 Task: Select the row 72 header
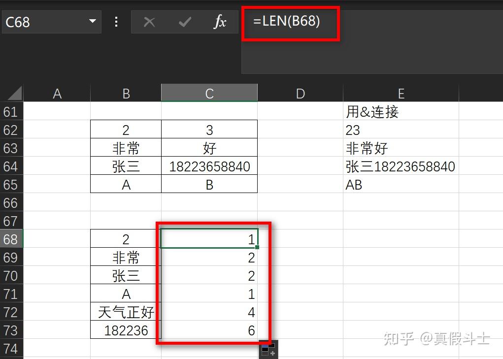[x=11, y=312]
